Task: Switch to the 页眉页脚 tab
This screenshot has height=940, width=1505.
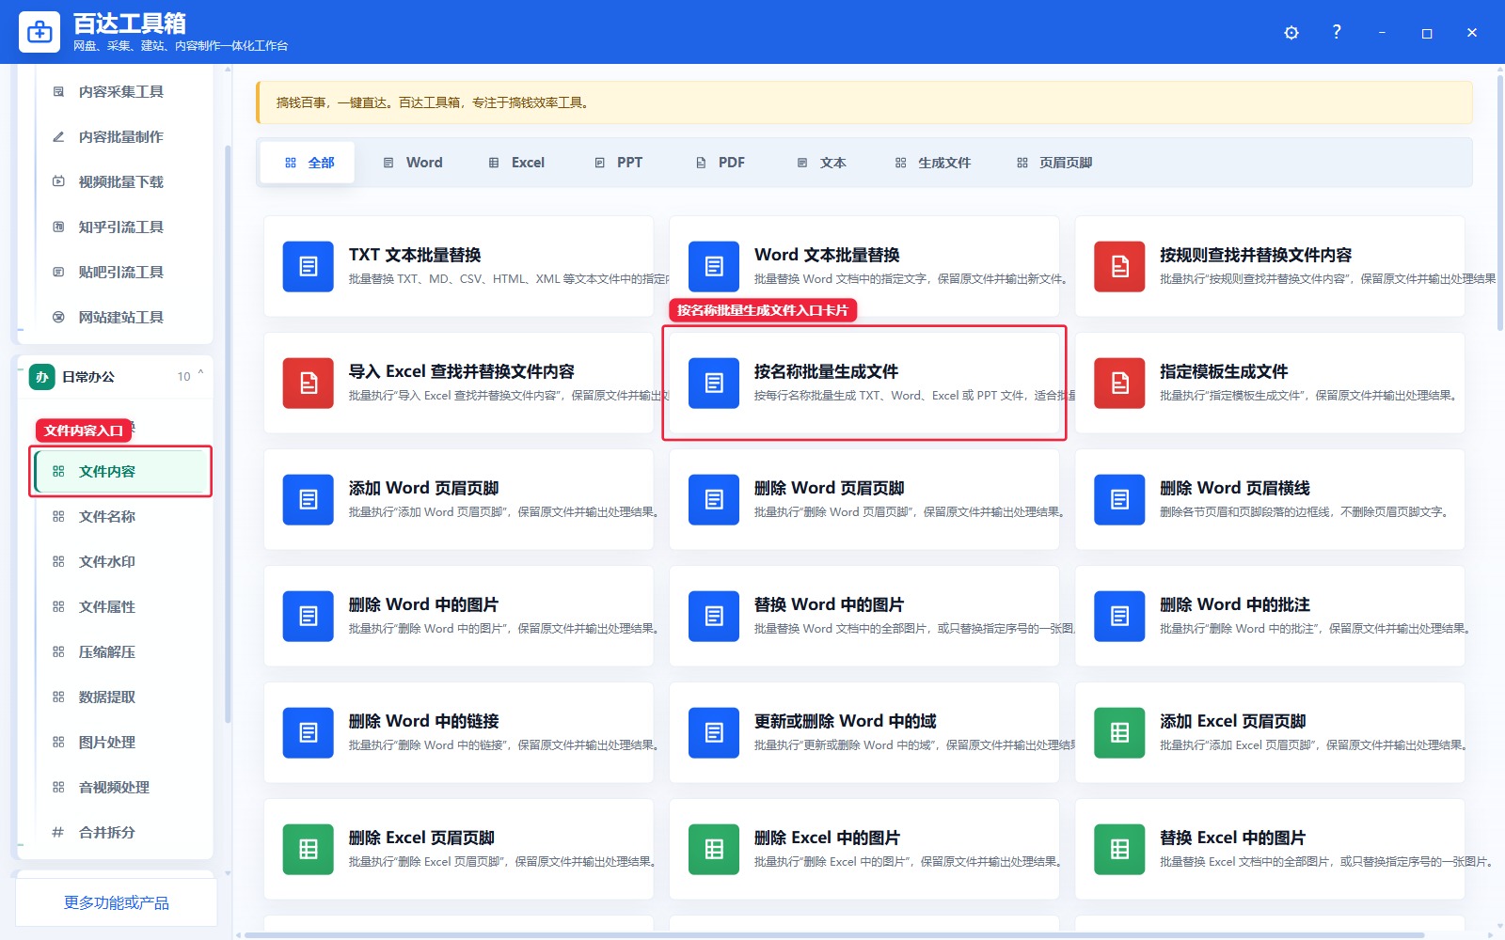Action: coord(1054,163)
